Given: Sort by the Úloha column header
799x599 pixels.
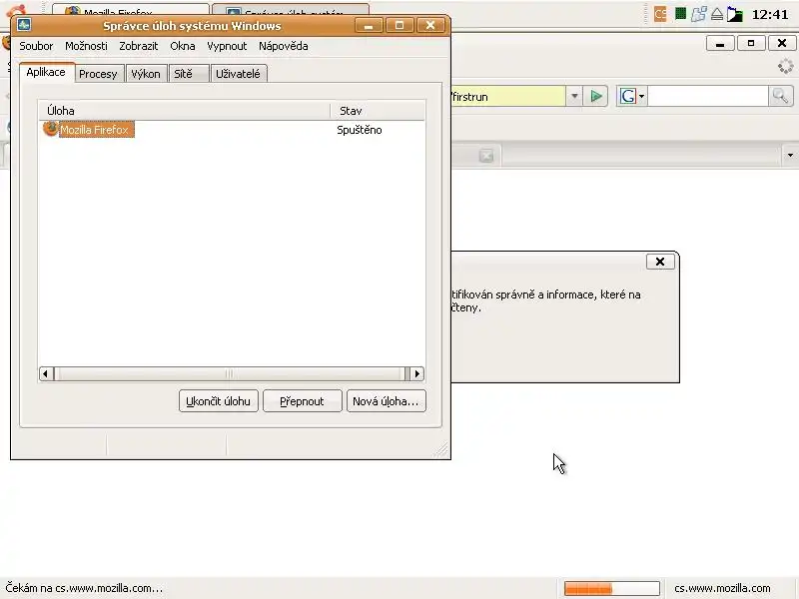Looking at the screenshot, I should click(185, 111).
